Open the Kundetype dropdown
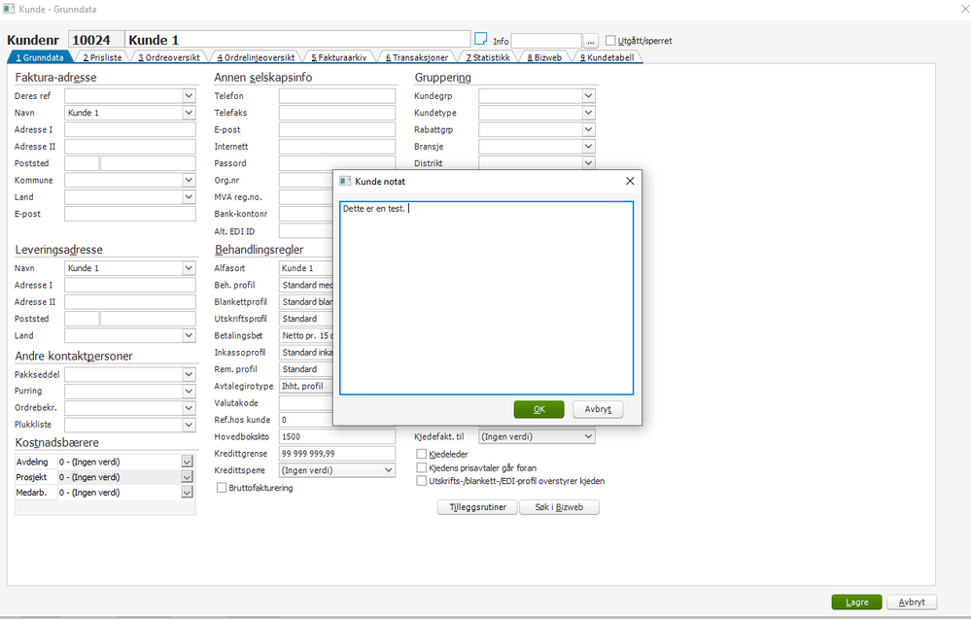 point(588,113)
